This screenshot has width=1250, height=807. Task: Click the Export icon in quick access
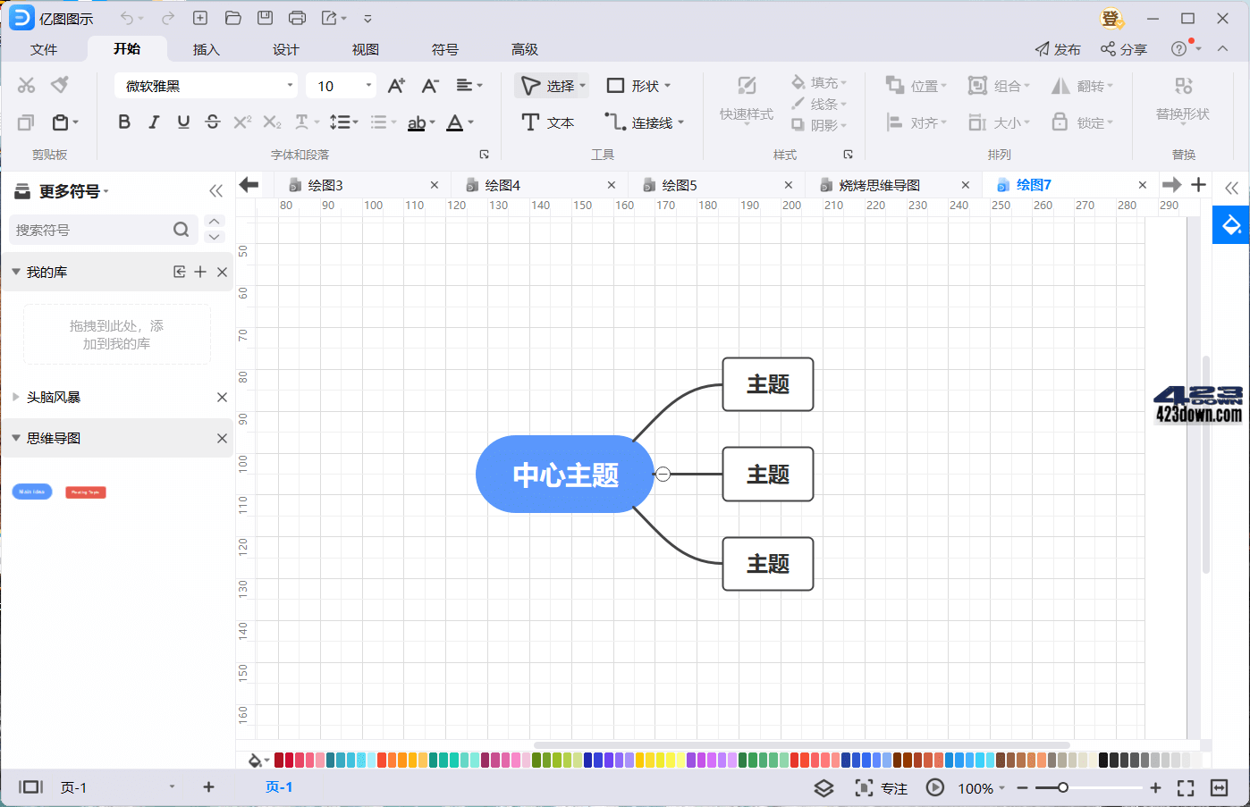pos(329,18)
